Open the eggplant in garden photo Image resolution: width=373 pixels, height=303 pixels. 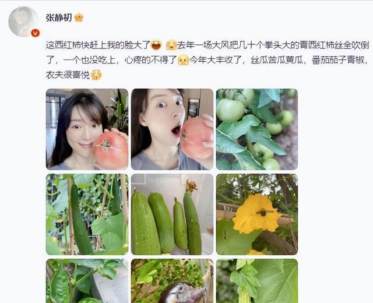(173, 281)
